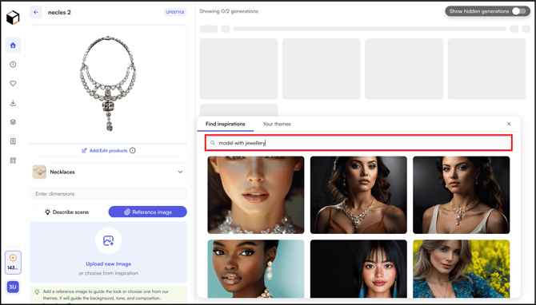Choose the model in white top thumbnail
Screen dimensions: 536x305
tap(461, 195)
